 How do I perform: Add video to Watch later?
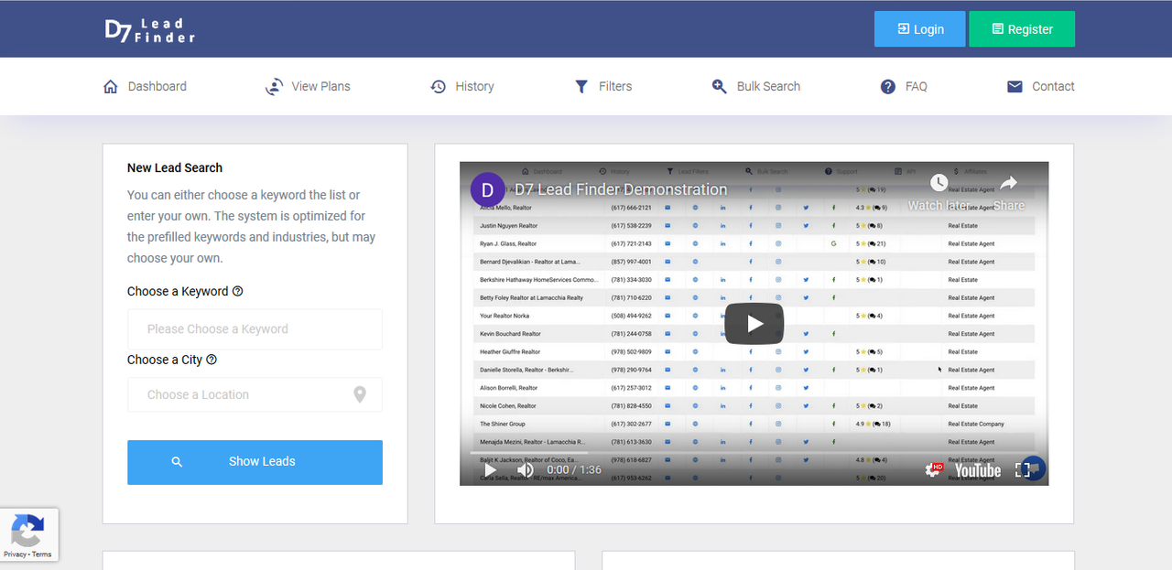coord(939,190)
